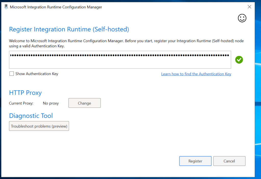Click the "Register Integration Runtime (Self-hosted)" heading
This screenshot has height=179, width=261.
69,29
